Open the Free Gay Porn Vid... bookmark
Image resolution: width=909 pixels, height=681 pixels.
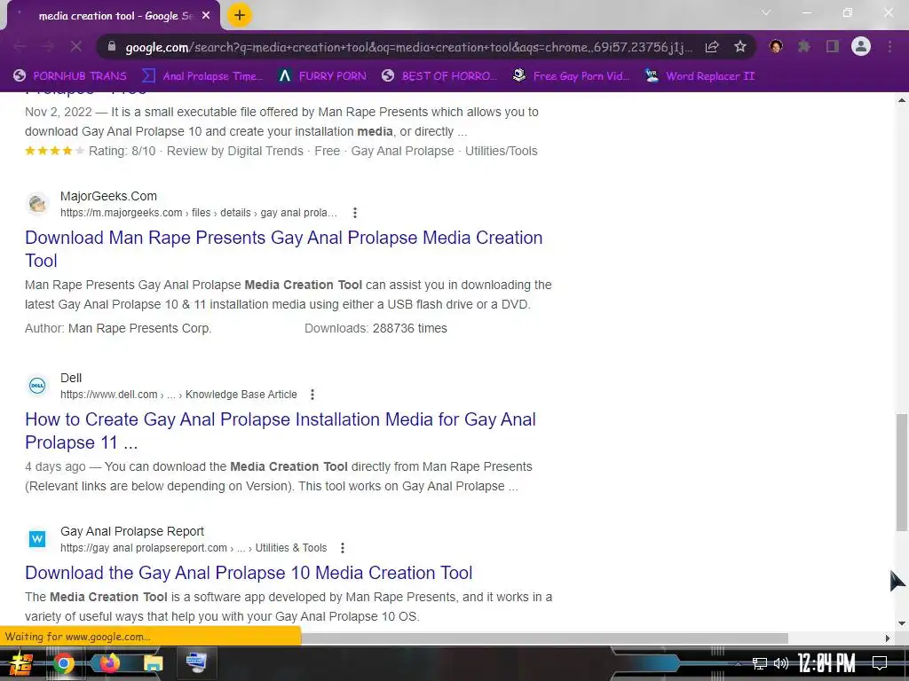coord(571,76)
